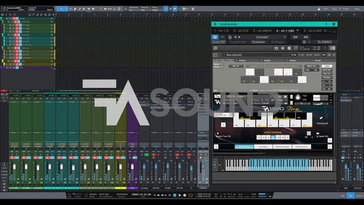364x205 pixels.
Task: Click the 'RESET ALL' script button
Action: point(312,66)
